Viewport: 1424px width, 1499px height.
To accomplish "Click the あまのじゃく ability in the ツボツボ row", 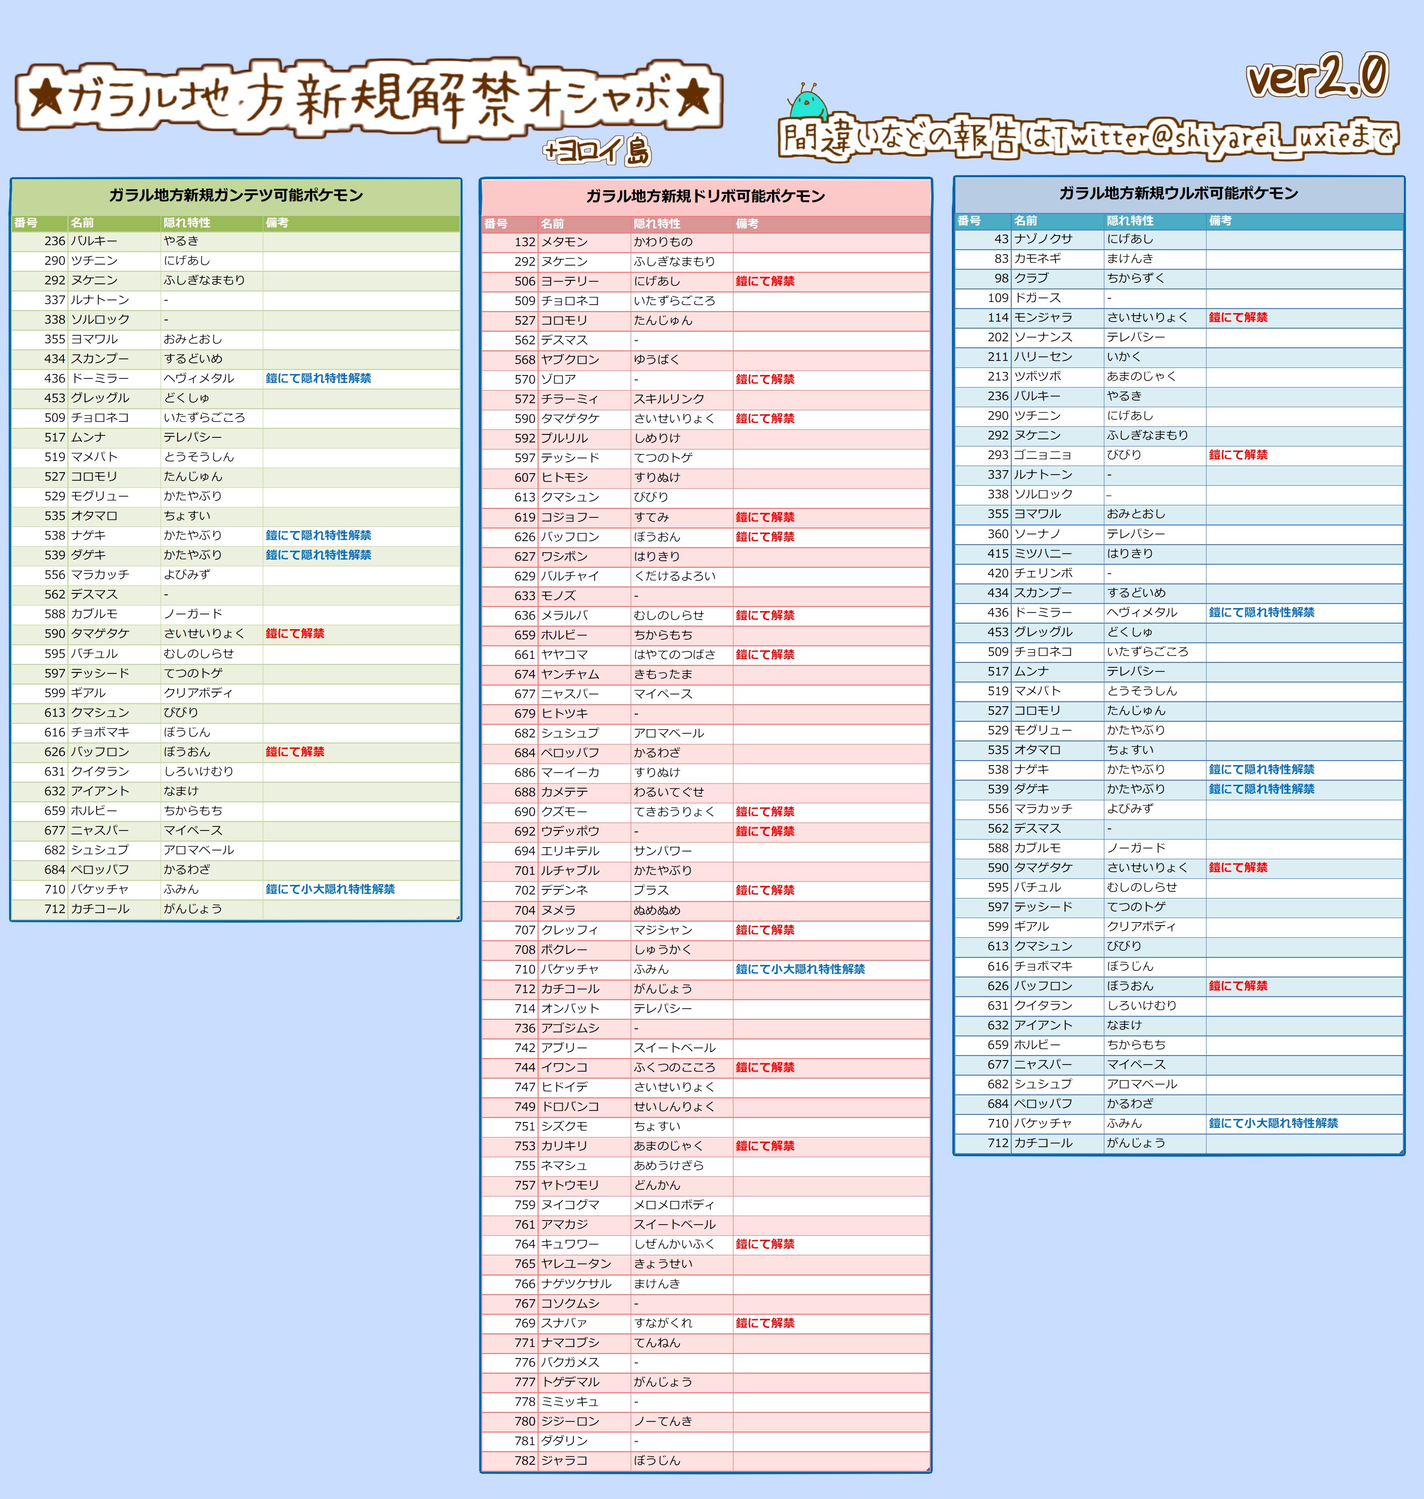I will 1142,377.
